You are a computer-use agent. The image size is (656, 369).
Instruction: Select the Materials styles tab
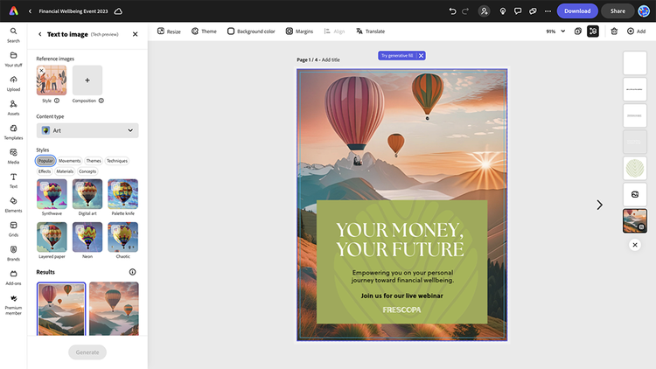[65, 171]
